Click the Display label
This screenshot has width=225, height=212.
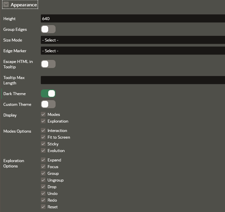point(10,115)
